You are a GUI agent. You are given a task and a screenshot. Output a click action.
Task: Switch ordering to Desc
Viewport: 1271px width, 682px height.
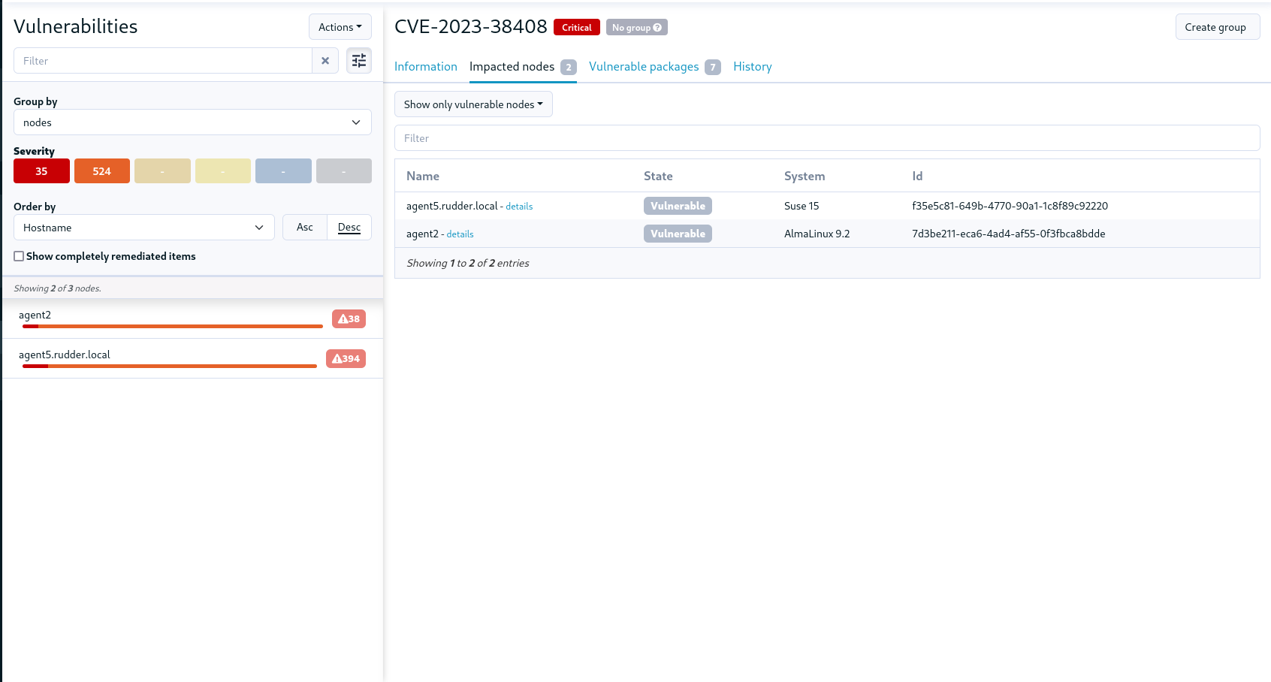point(349,227)
